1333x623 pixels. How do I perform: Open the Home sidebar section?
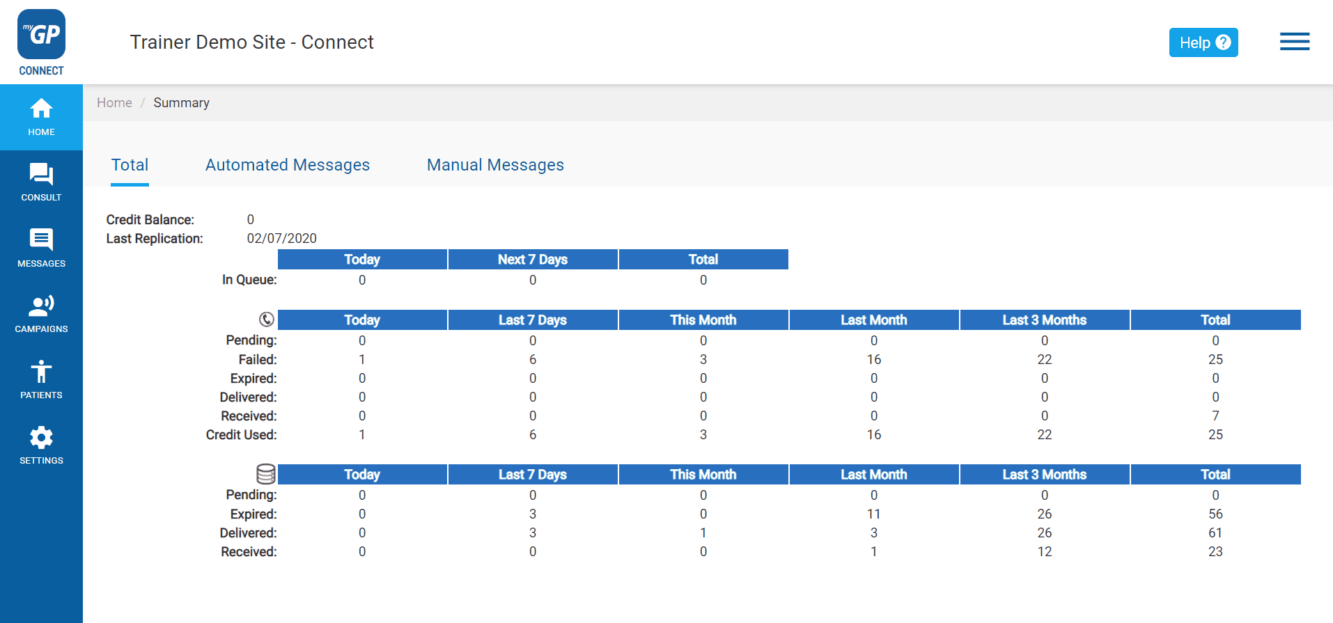point(41,118)
